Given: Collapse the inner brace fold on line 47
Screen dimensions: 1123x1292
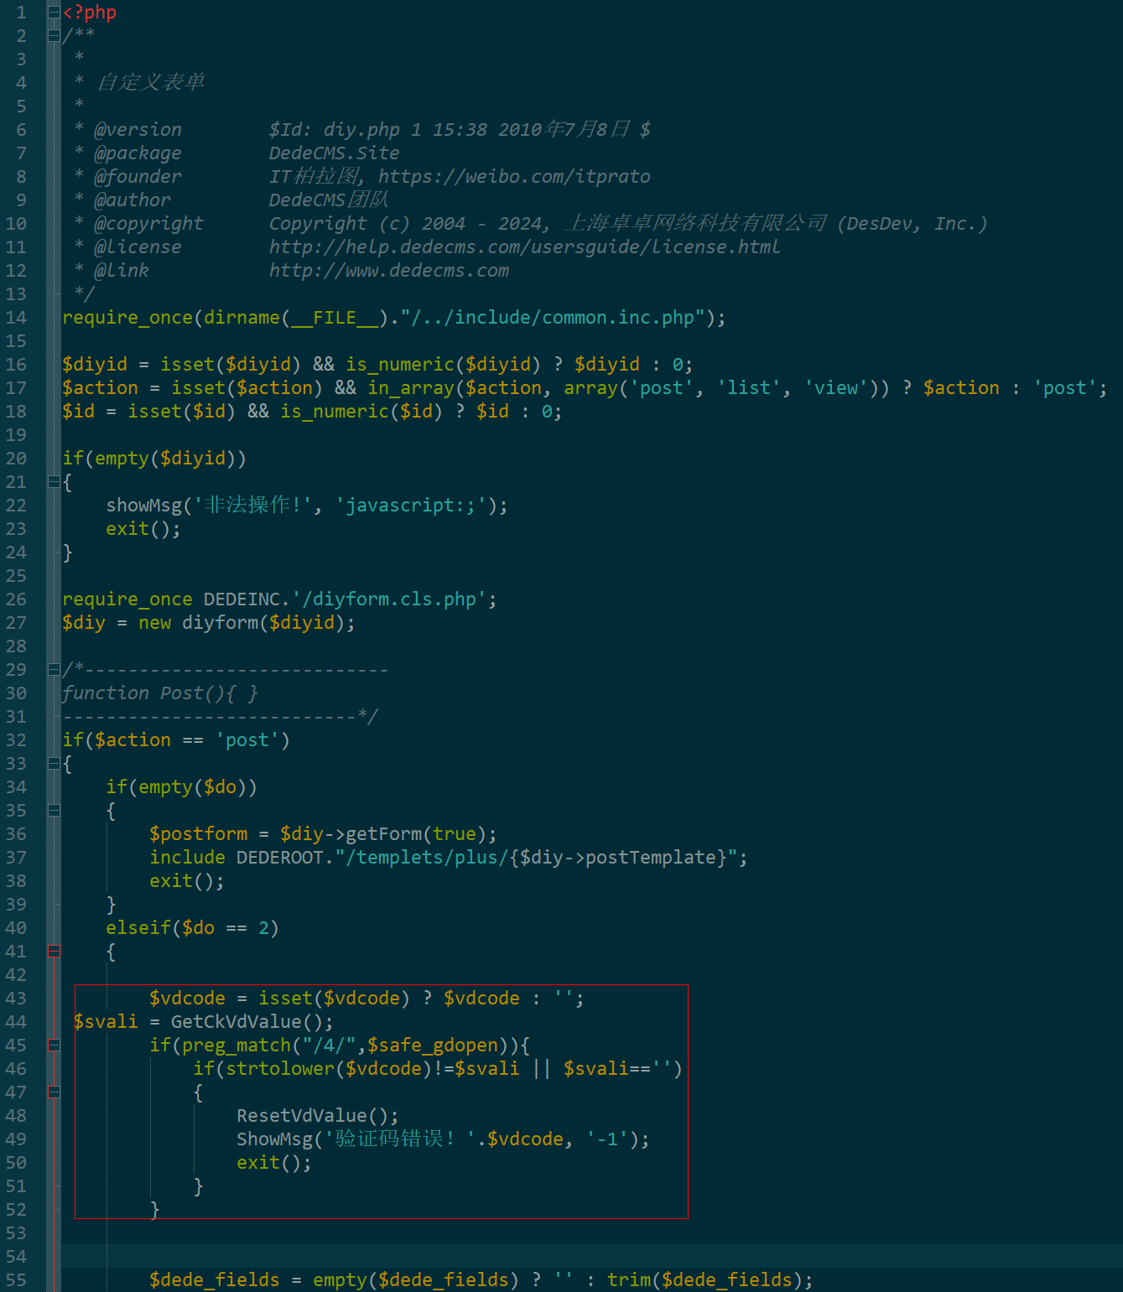Looking at the screenshot, I should 54,1092.
